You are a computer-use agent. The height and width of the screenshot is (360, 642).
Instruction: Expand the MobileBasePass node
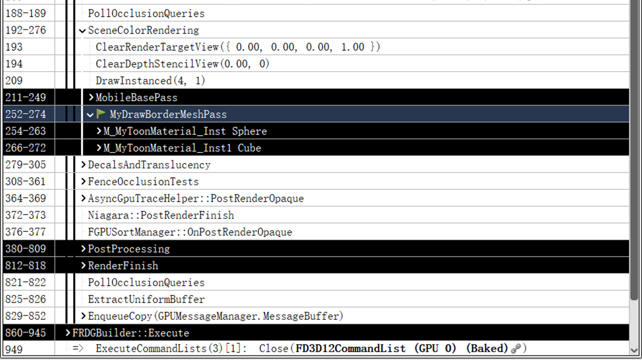tap(91, 97)
